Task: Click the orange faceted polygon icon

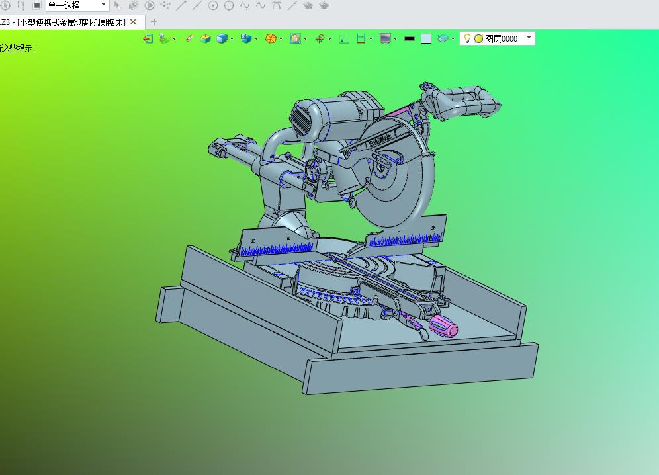Action: [271, 38]
